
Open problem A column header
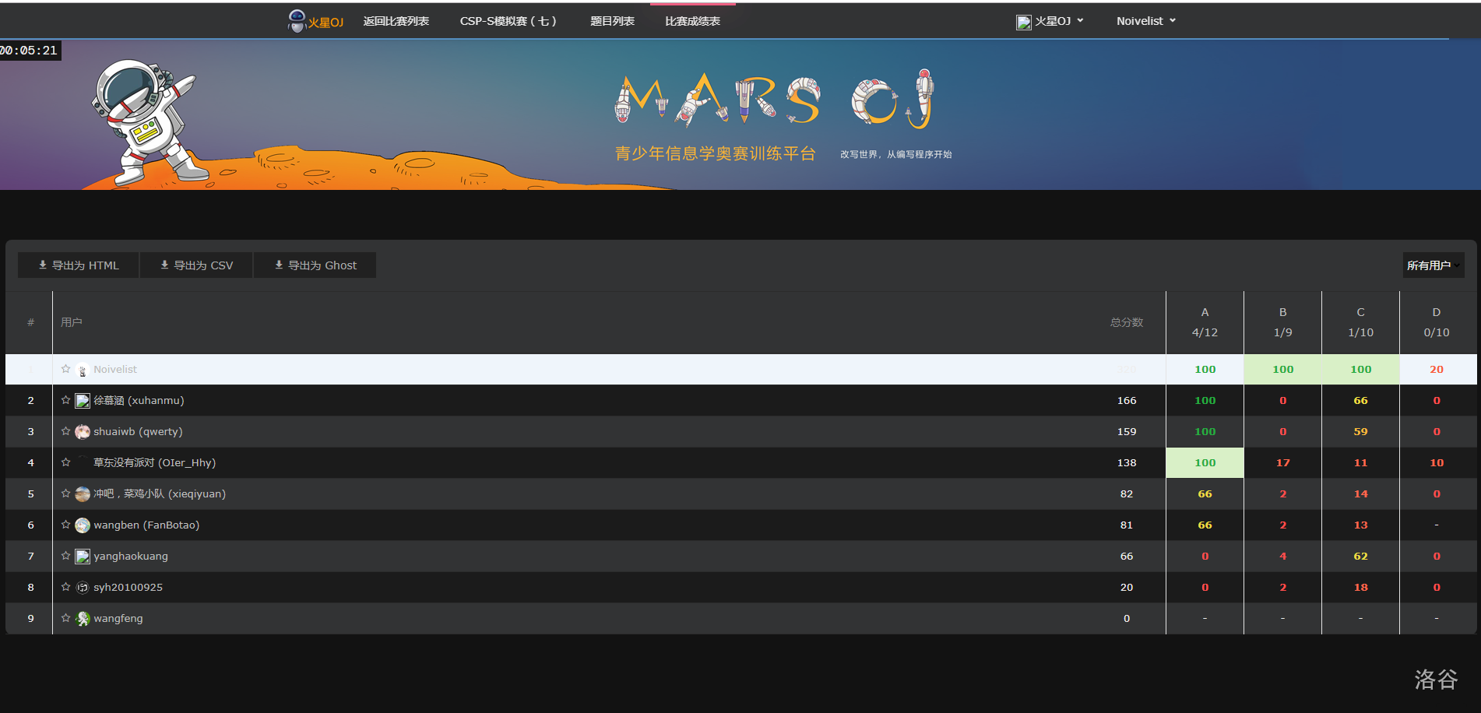pyautogui.click(x=1205, y=312)
